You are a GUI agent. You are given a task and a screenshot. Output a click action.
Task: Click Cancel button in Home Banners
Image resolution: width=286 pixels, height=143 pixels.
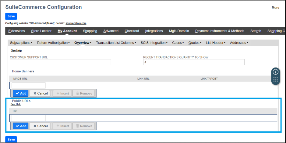[40, 93]
